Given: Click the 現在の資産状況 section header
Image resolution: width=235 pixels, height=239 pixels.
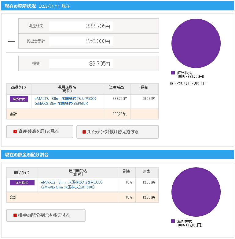Looking at the screenshot, I should (20, 6).
